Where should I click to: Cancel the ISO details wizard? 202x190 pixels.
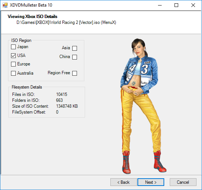[183, 182]
